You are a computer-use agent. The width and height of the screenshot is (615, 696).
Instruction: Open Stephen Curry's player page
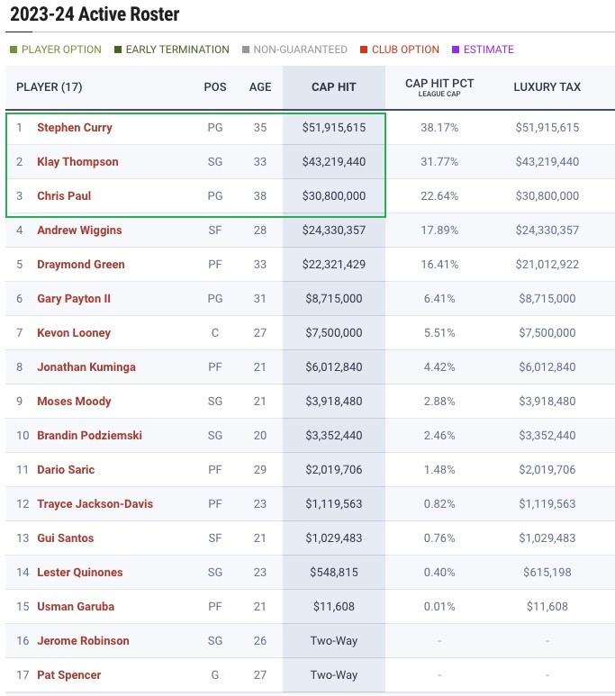tap(75, 128)
